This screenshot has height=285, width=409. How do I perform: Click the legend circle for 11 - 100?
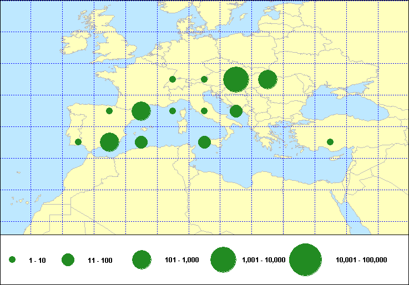(x=68, y=259)
